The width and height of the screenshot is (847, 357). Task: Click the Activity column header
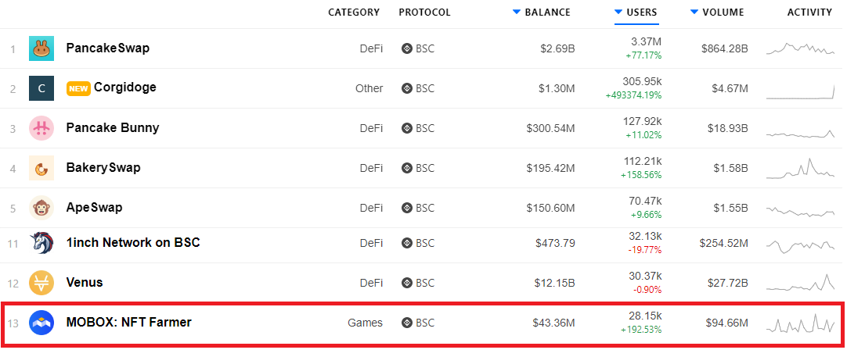pos(809,12)
